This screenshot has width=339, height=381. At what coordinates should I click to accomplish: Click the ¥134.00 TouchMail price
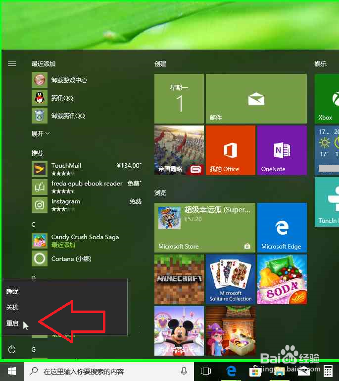click(x=129, y=166)
